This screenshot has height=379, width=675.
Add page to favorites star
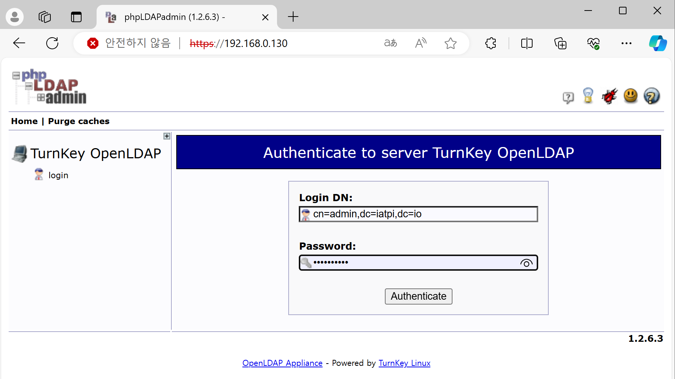450,43
